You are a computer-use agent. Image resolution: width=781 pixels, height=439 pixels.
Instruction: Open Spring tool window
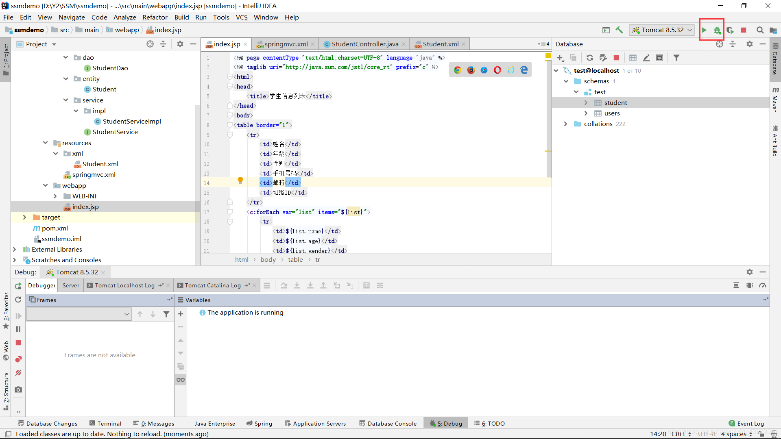(259, 423)
